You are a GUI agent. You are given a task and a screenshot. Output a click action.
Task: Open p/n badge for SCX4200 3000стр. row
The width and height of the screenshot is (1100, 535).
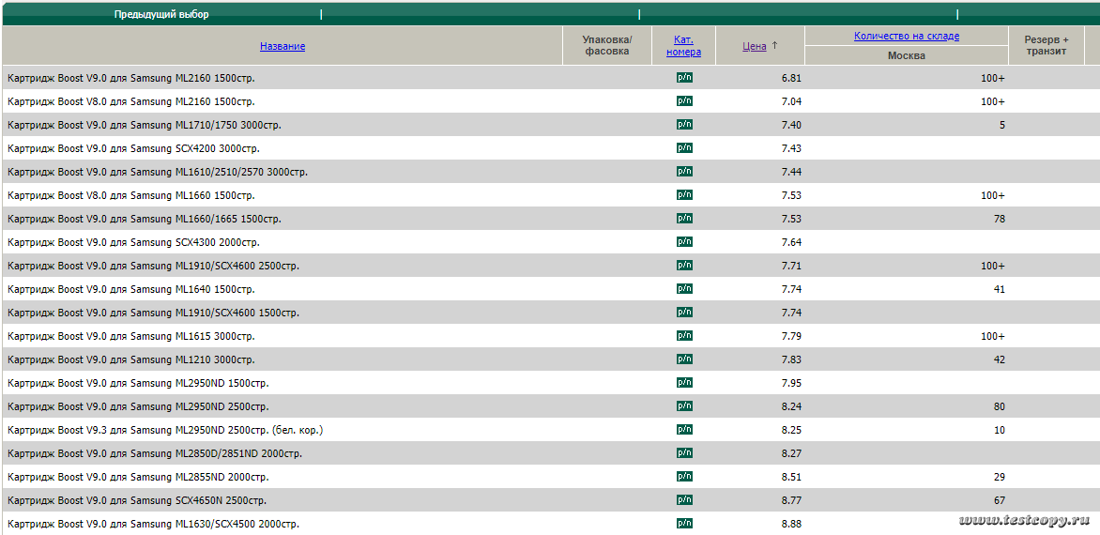coord(684,147)
